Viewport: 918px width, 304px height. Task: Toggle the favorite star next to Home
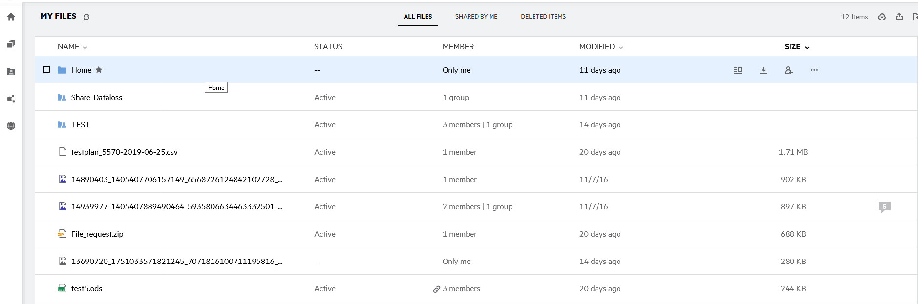pyautogui.click(x=99, y=70)
